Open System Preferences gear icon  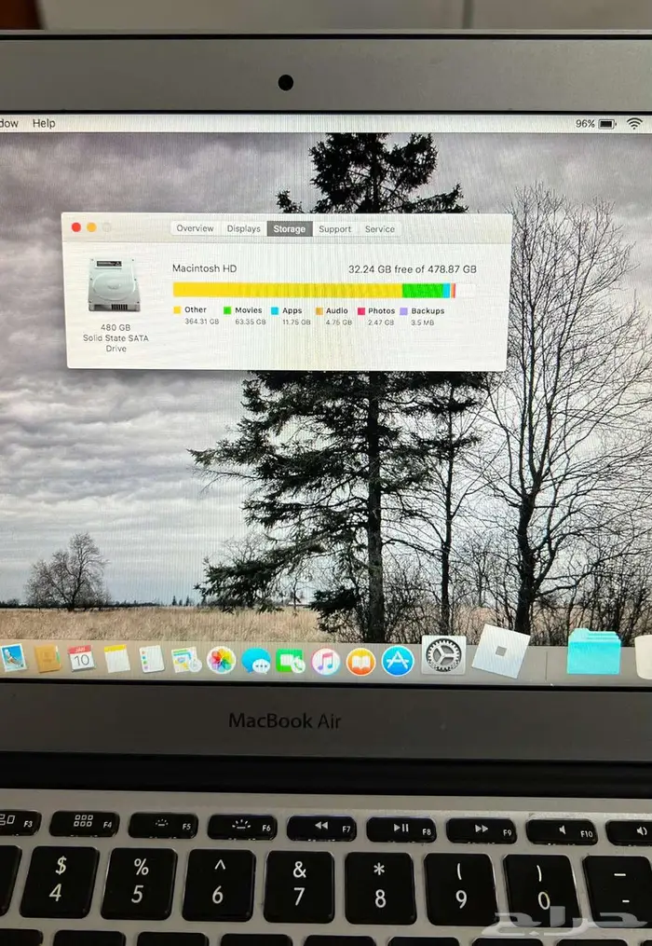pos(443,655)
